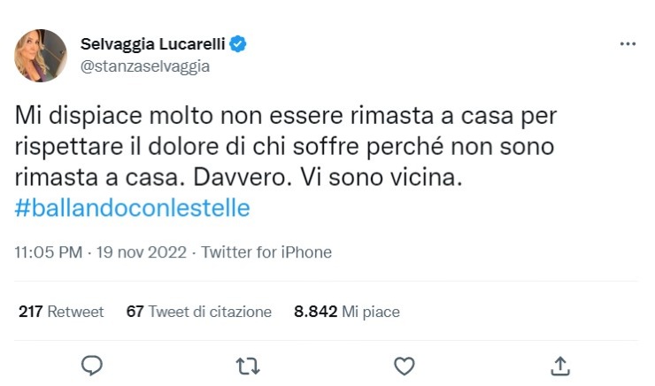Open the @stanzaselvaggia handle link
Screen dimensions: 655x386
tap(145, 66)
